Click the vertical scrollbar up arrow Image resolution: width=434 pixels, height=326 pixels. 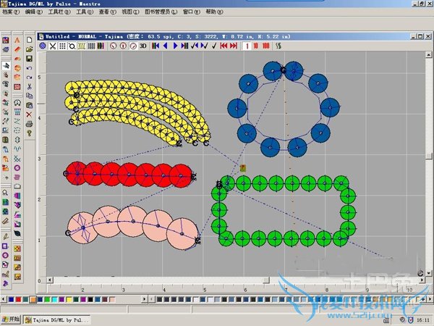coord(429,54)
